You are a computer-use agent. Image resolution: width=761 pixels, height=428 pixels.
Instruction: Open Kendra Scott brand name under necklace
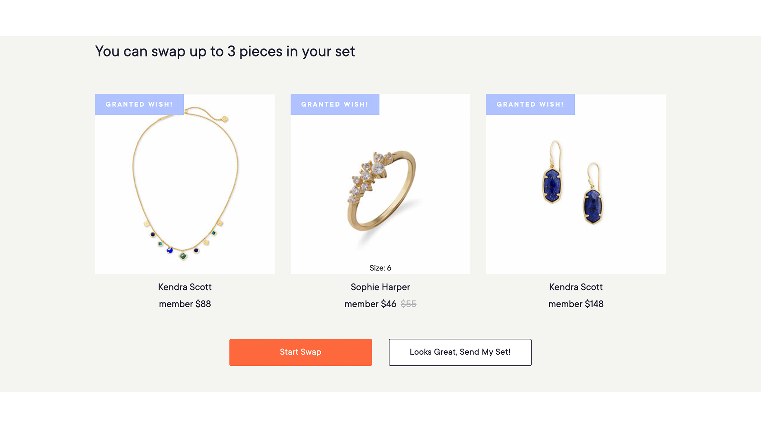pos(185,287)
